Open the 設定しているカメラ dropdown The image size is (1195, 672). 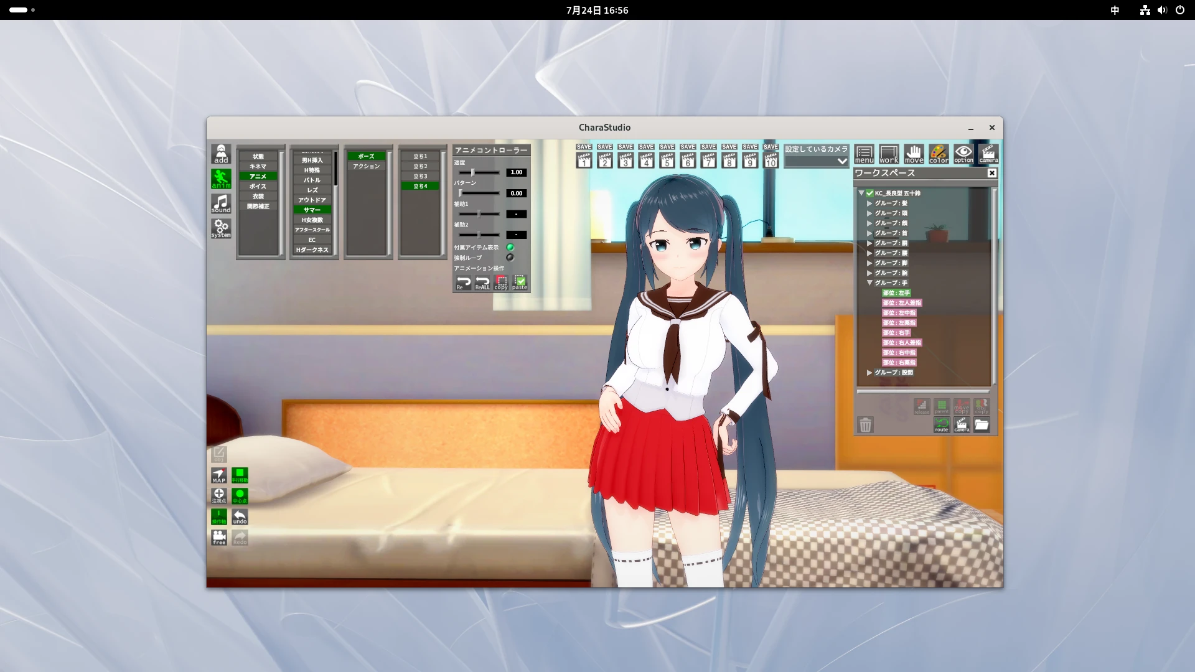[817, 161]
